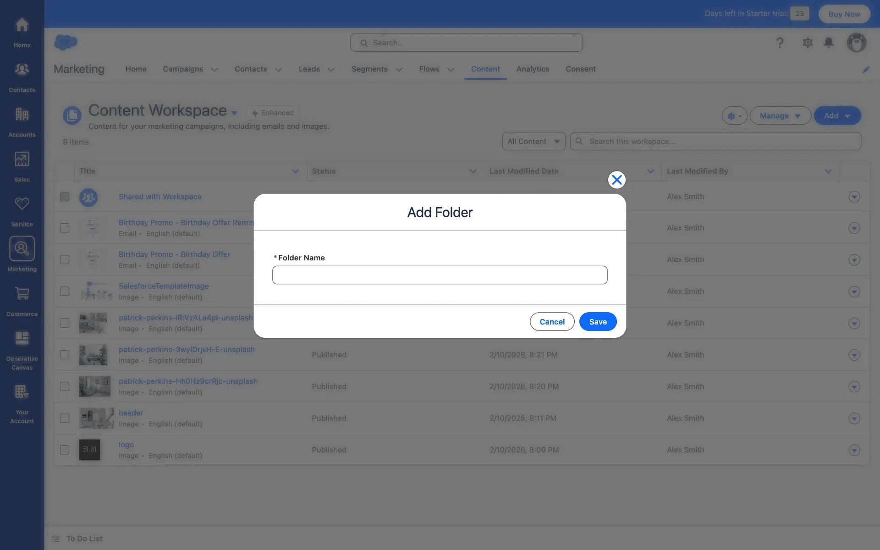Select the header image row checkbox
880x550 pixels.
click(65, 418)
